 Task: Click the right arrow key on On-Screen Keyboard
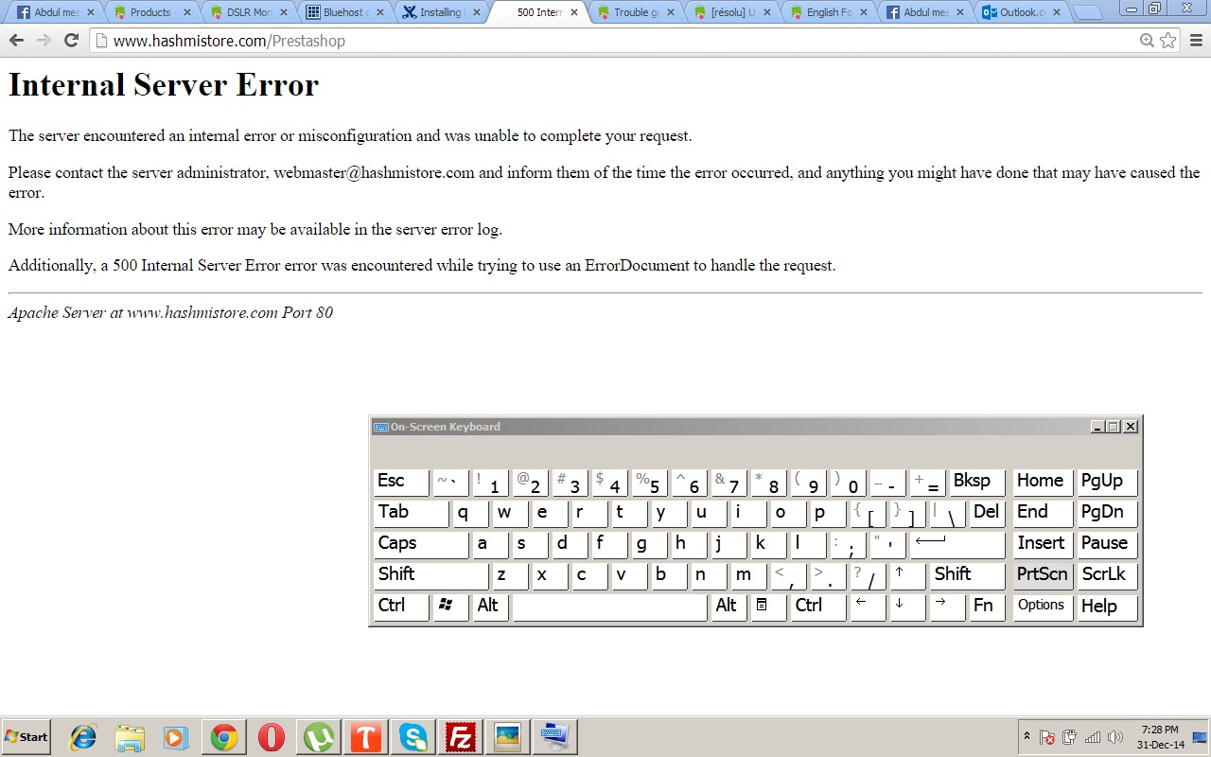946,607
